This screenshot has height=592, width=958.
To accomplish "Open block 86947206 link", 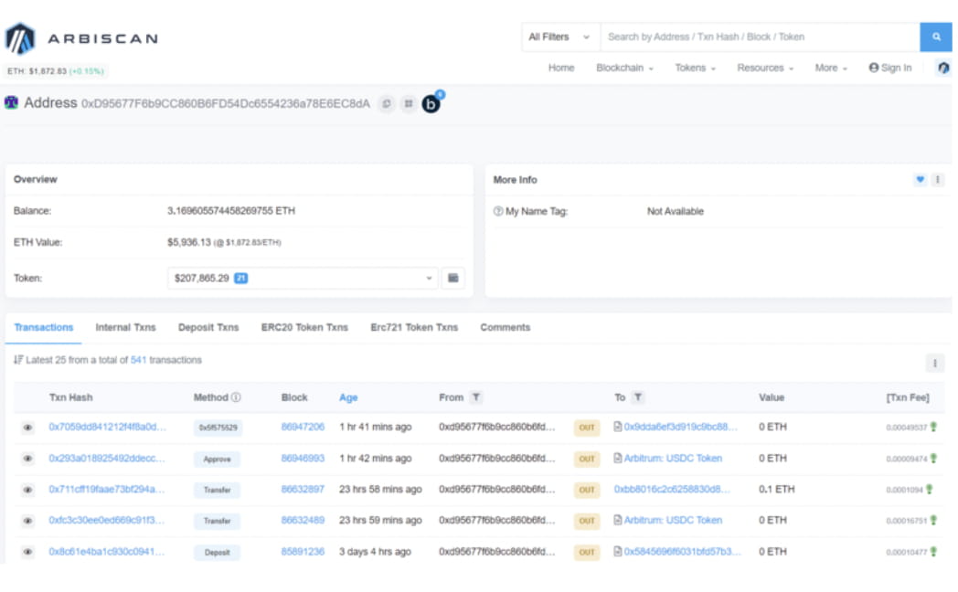I will pos(303,427).
